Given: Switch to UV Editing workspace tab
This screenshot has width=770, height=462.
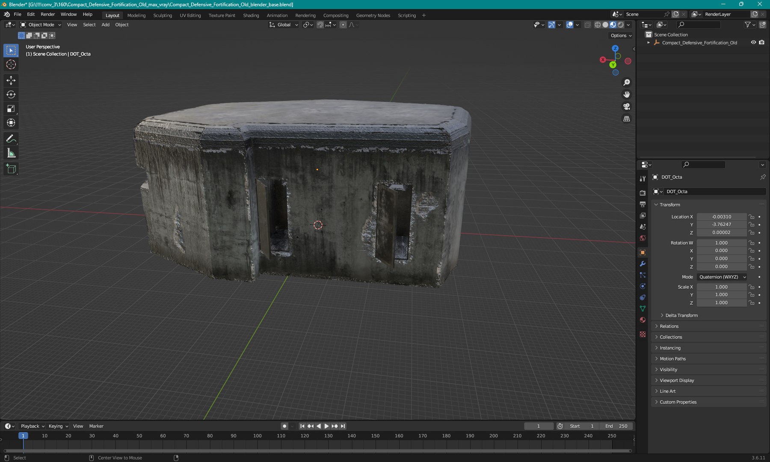Looking at the screenshot, I should point(190,15).
